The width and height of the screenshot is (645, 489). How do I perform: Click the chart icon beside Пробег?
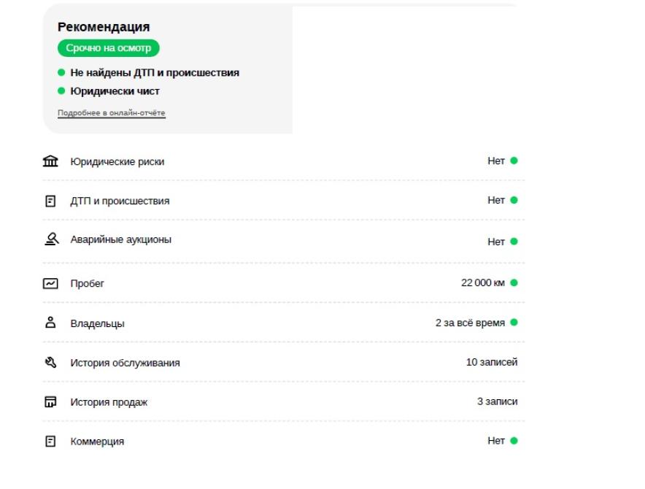[x=50, y=284]
